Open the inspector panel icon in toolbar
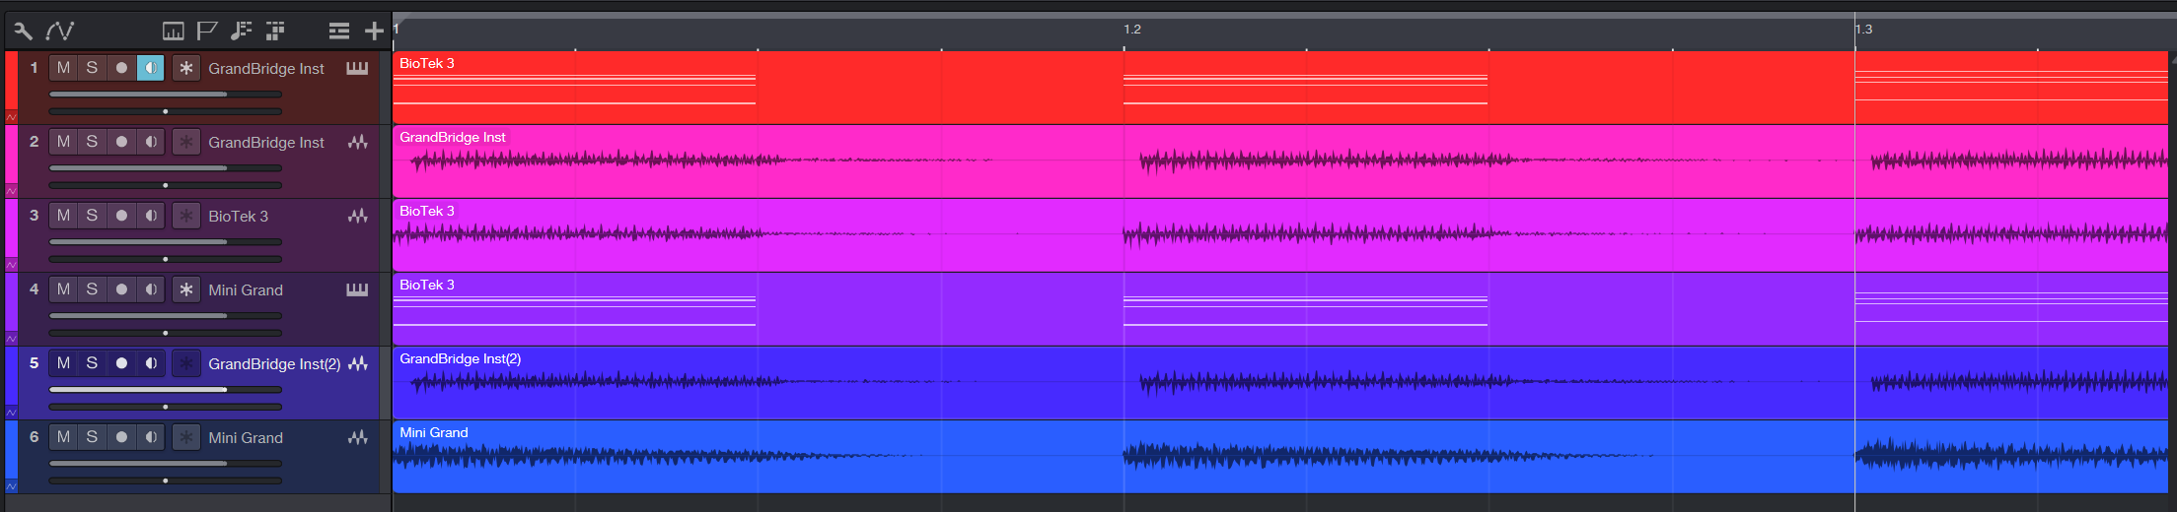 point(173,32)
